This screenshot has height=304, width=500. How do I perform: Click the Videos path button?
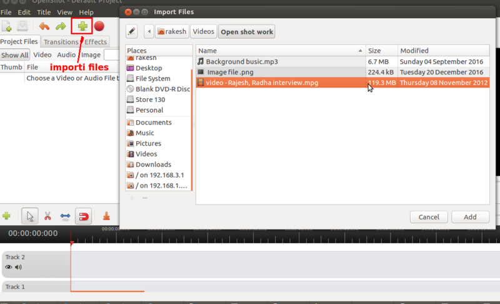click(204, 31)
